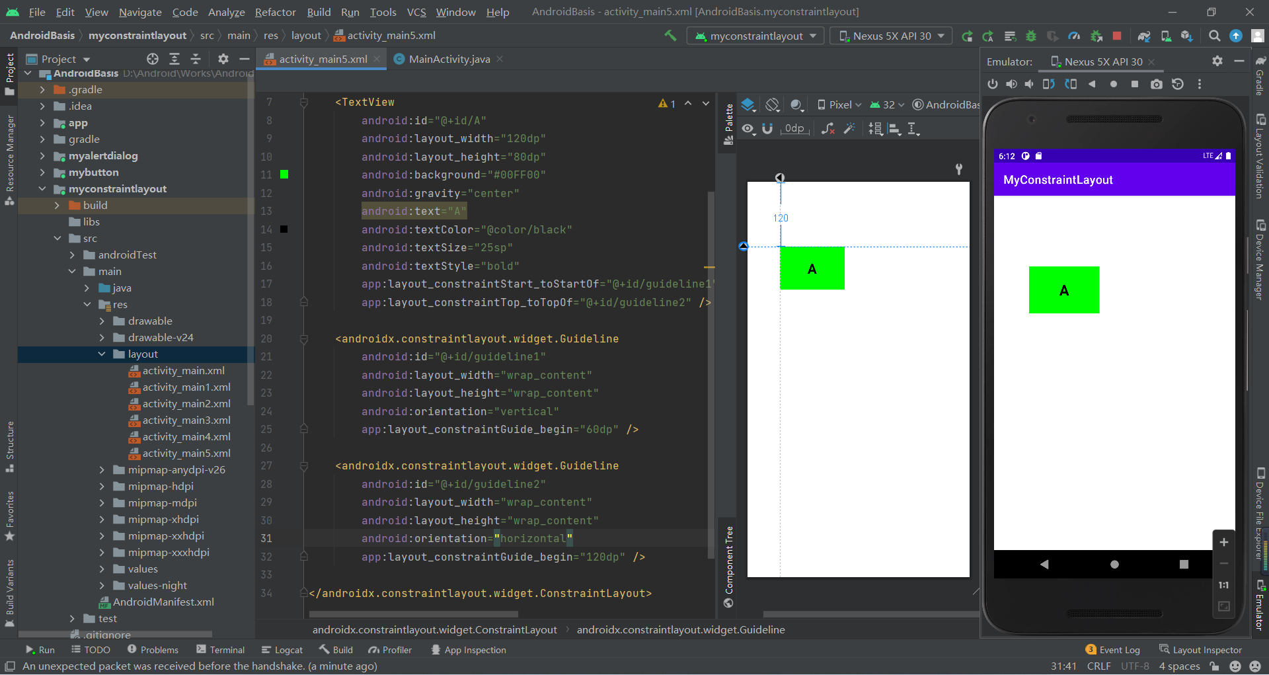Open the Event Log button
The image size is (1269, 675).
[x=1113, y=650]
